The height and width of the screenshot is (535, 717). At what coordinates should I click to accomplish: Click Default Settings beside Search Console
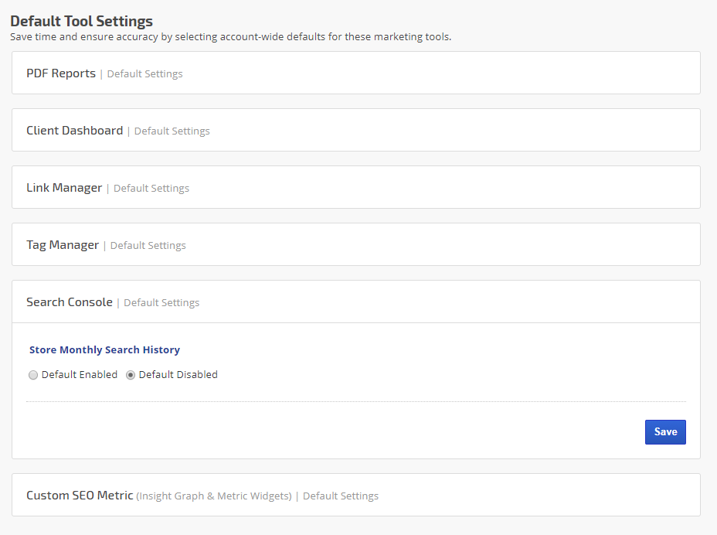(161, 303)
